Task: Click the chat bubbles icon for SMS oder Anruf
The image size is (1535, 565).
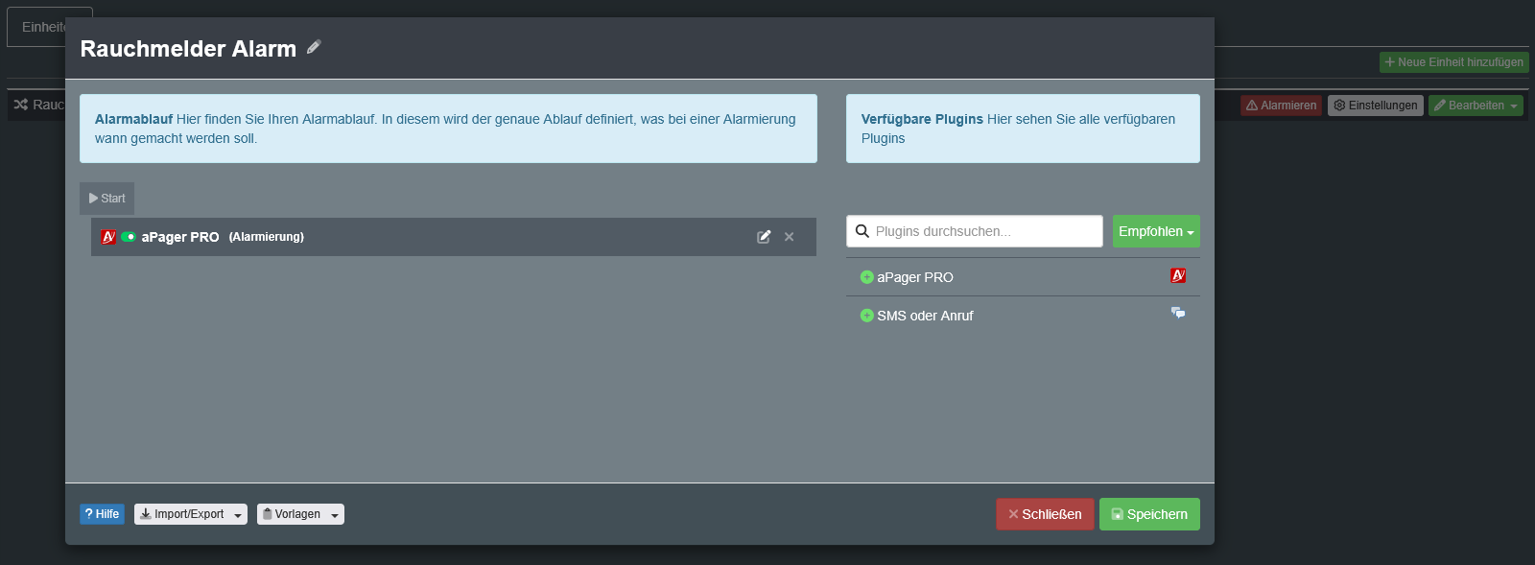Action: (1178, 314)
